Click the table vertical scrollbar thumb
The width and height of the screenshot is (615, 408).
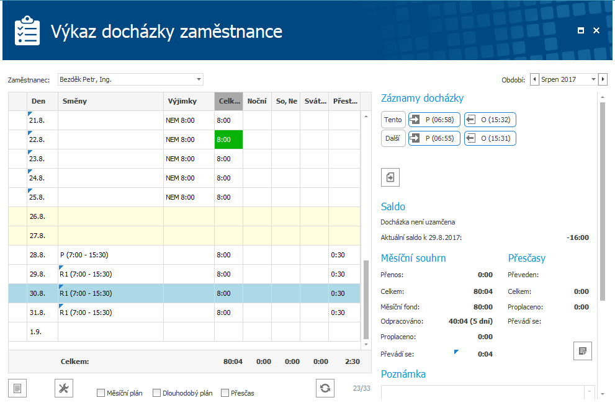click(x=366, y=299)
